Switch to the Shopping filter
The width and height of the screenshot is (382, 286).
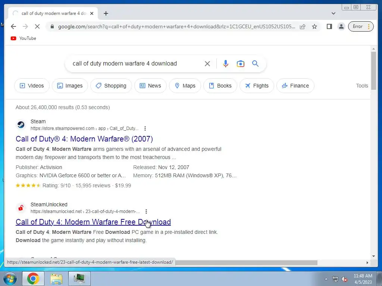tap(111, 86)
